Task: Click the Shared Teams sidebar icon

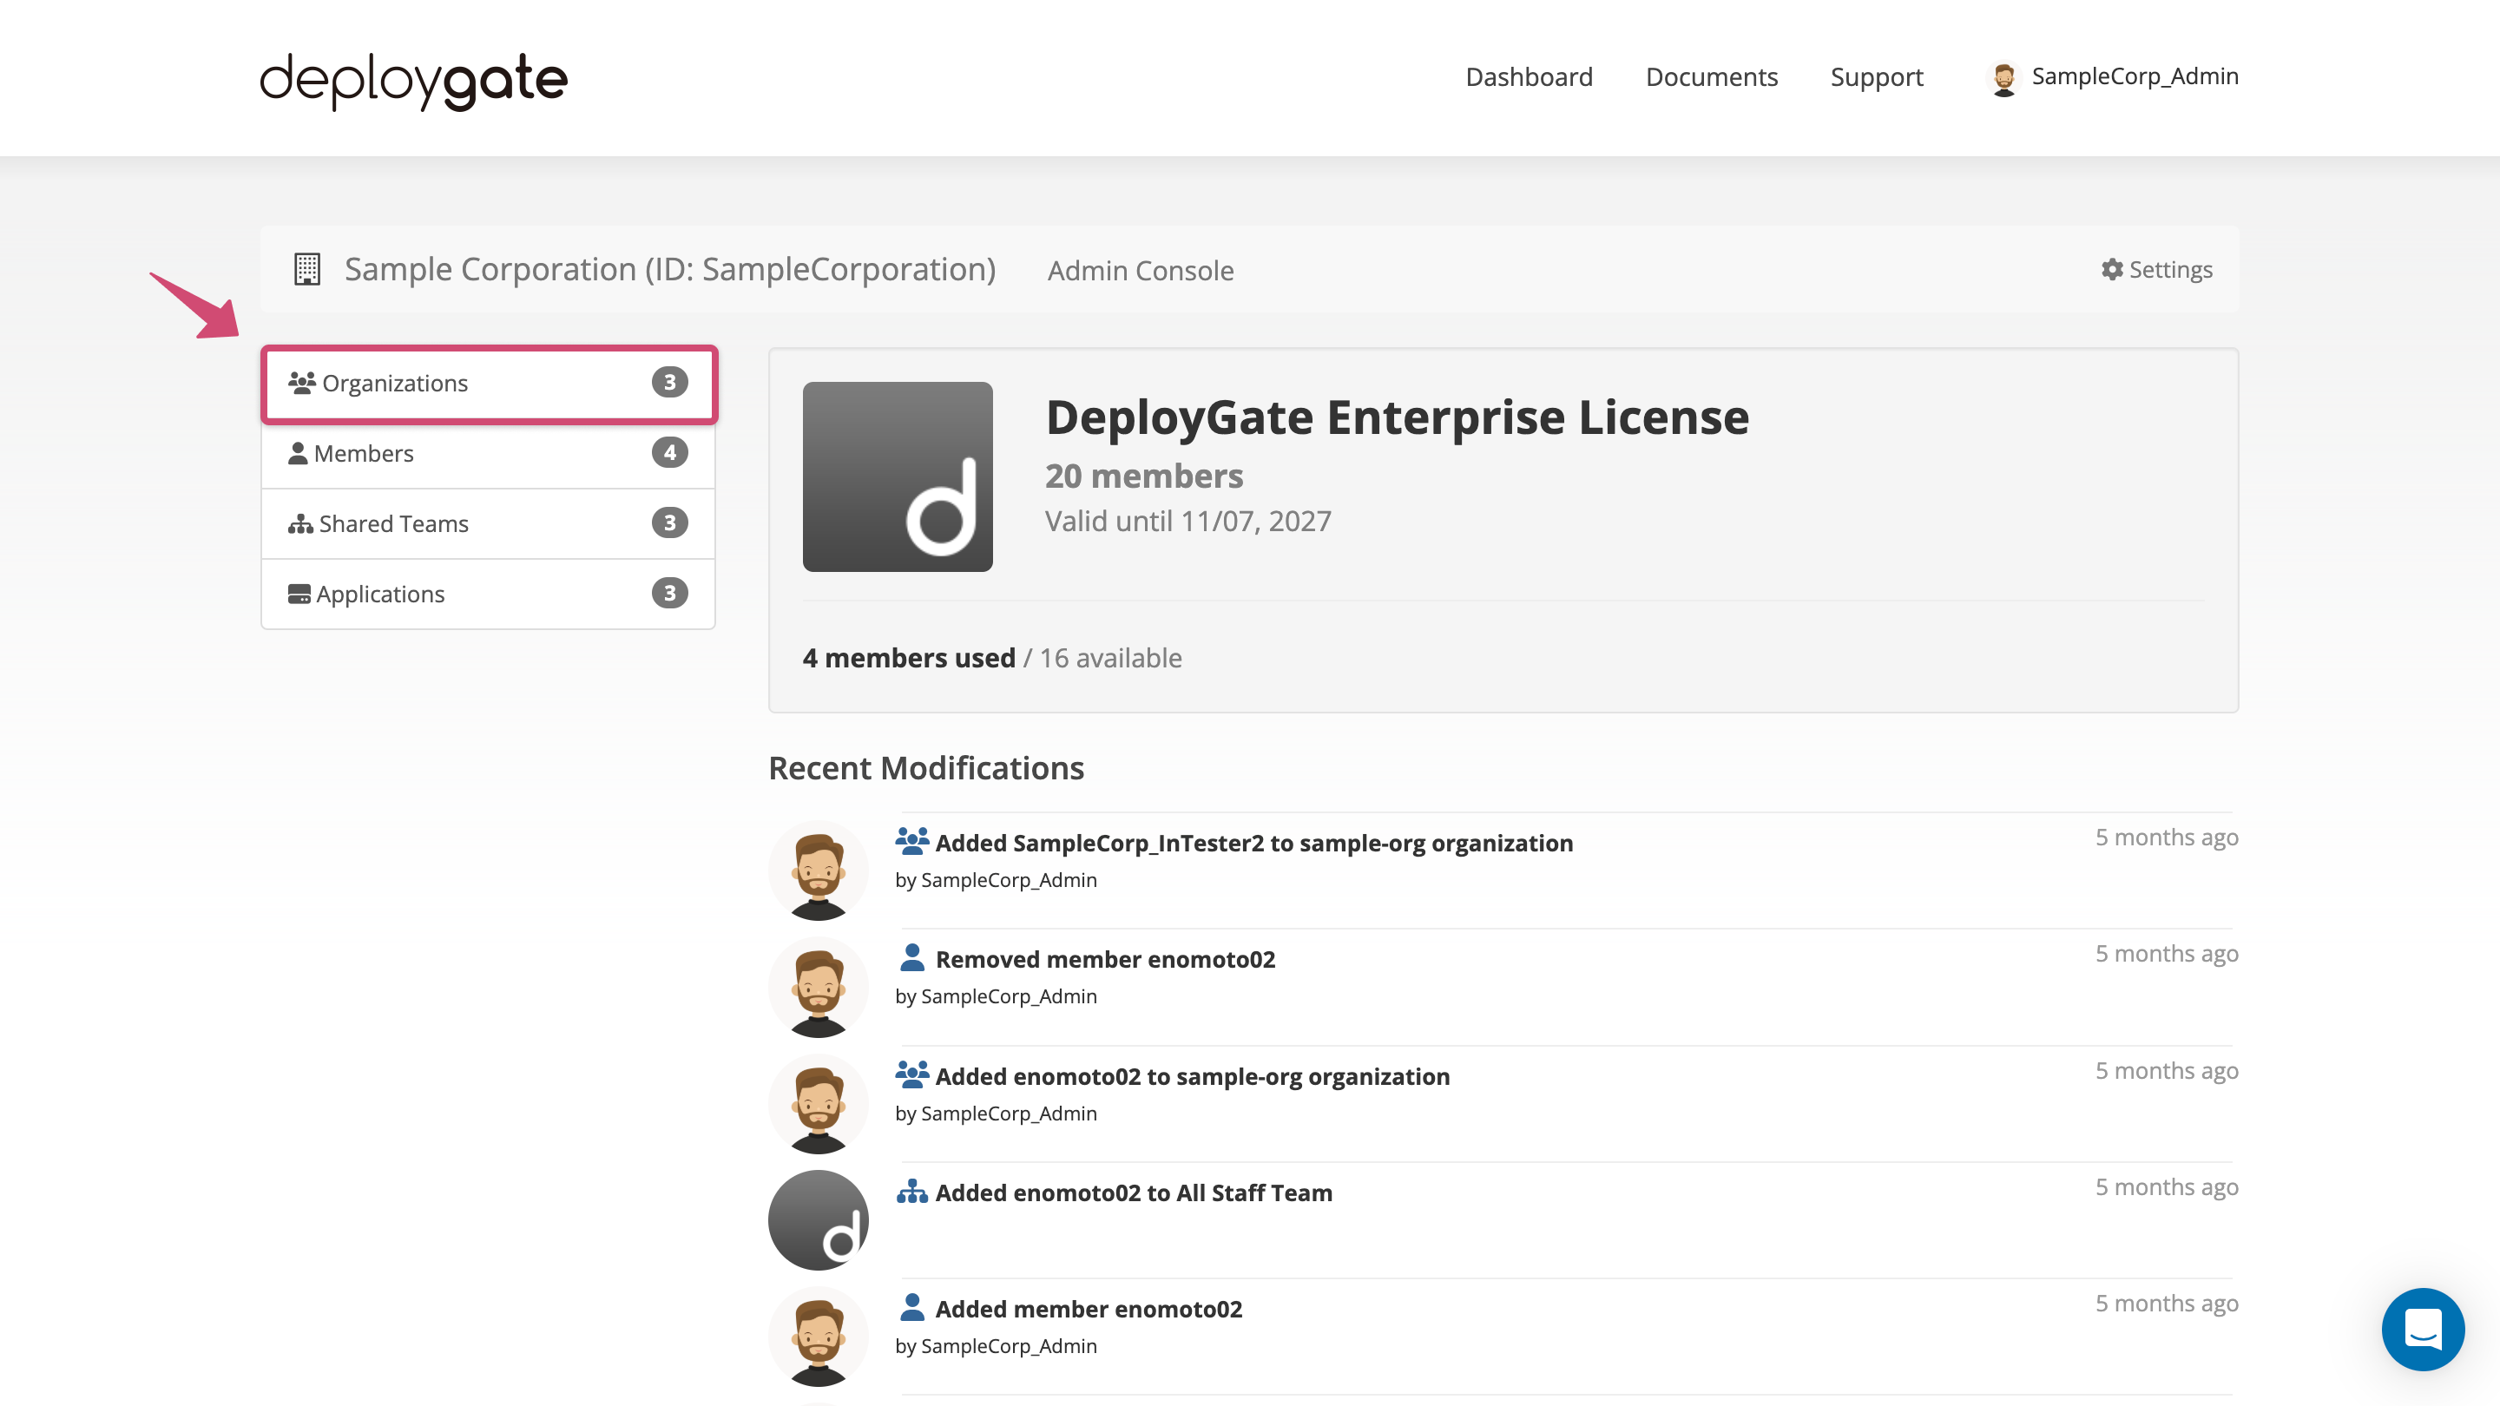Action: (302, 523)
